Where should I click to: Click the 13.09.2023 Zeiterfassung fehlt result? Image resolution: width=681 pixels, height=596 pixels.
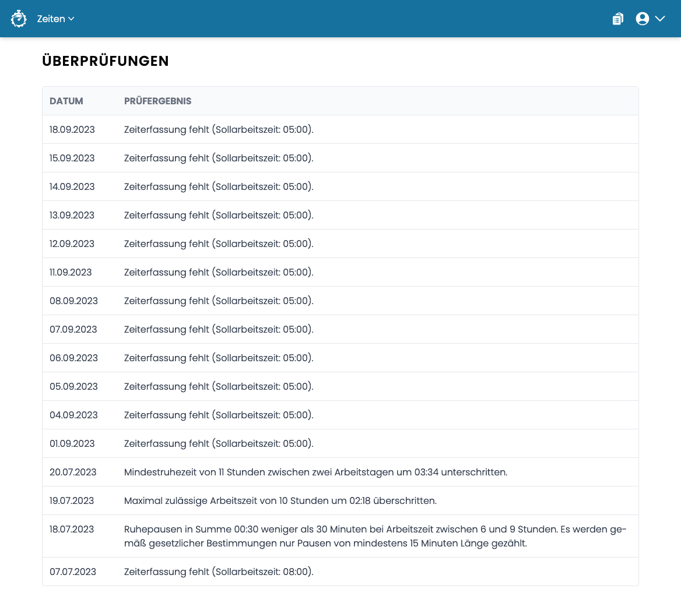(x=219, y=216)
